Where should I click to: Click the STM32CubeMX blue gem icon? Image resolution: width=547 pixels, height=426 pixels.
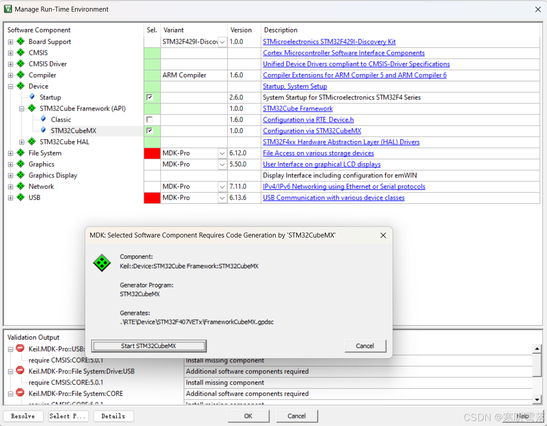pos(43,130)
